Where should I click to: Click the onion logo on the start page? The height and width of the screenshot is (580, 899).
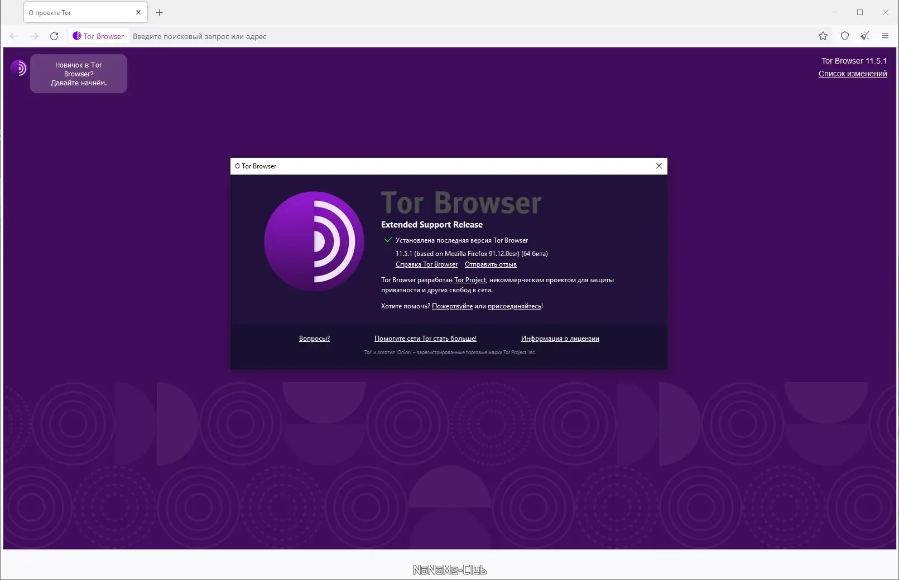coord(18,68)
